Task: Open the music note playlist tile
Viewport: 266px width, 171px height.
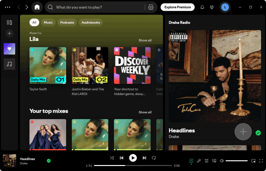Action: pyautogui.click(x=10, y=64)
